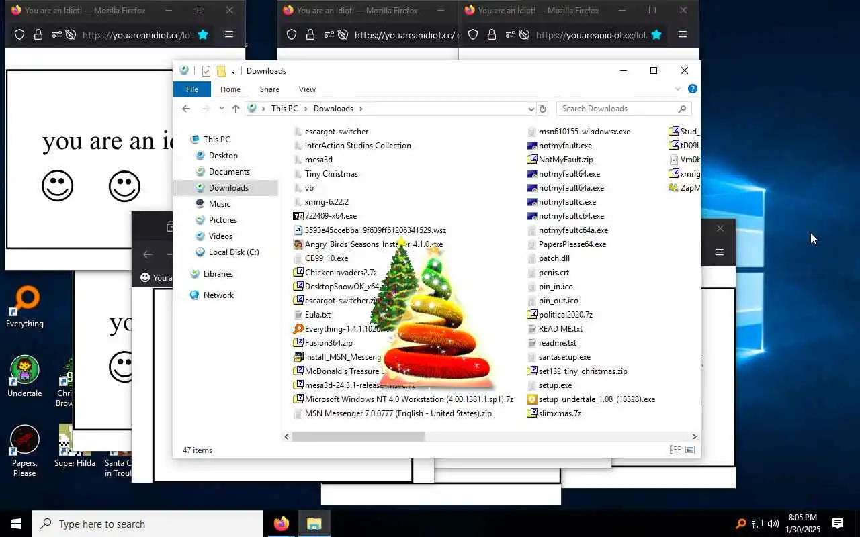Open hamburger menu in leftmost Firefox window
The width and height of the screenshot is (860, 537).
pos(229,35)
